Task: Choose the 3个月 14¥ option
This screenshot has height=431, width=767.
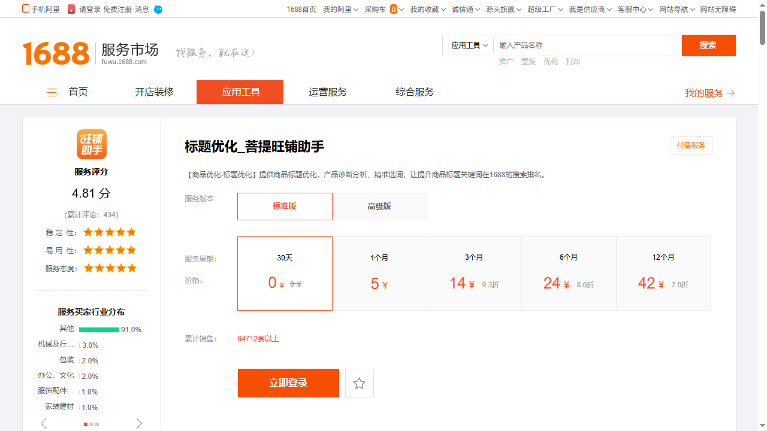Action: 474,274
